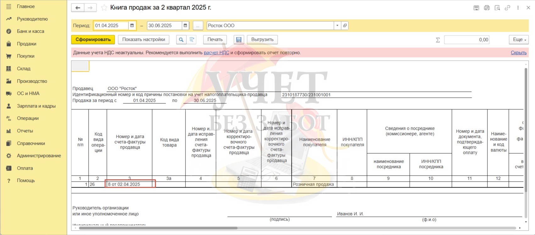Click the get link chain icon
The width and height of the screenshot is (535, 235).
(507, 8)
